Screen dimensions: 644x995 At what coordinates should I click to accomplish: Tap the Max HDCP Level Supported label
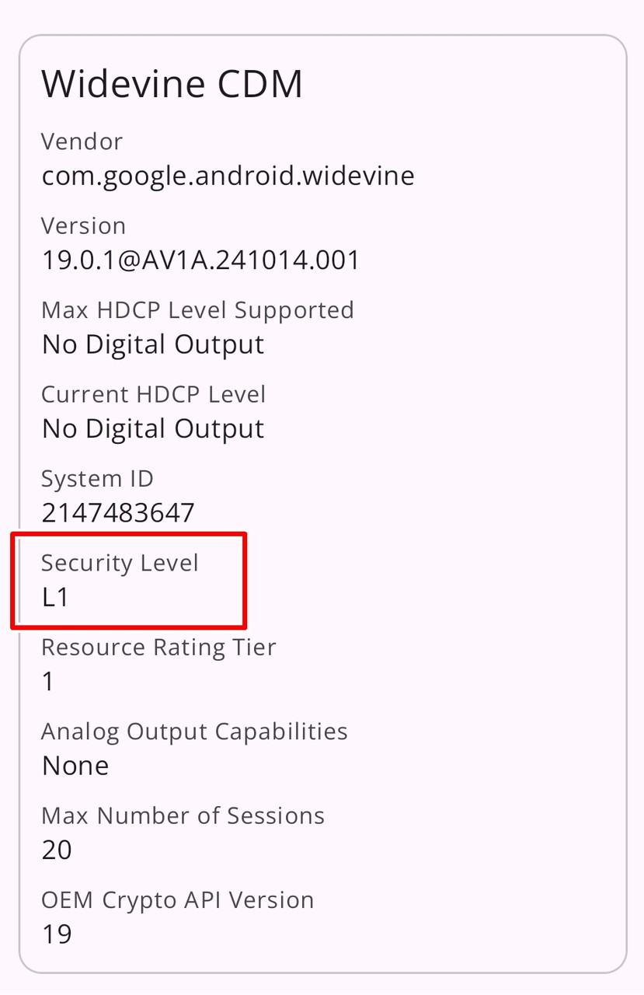[x=197, y=309]
